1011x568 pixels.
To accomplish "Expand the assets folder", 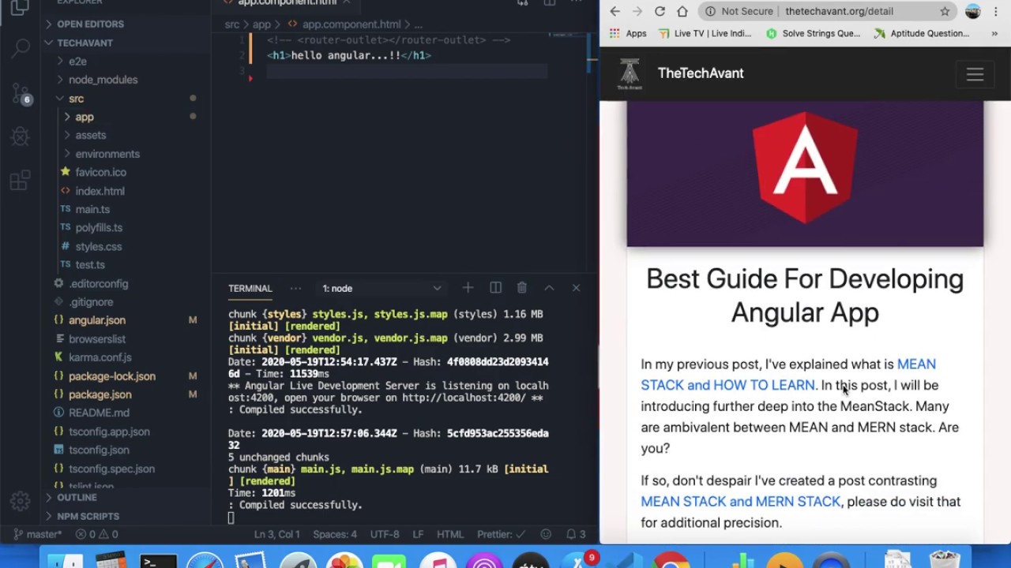I will click(91, 135).
